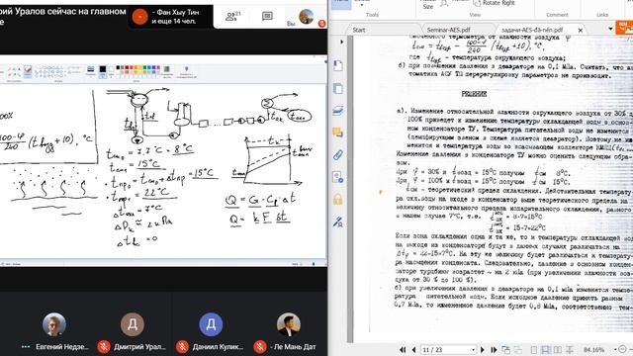The image size is (633, 356).
Task: Click the next view icon in status bar
Action: [x=517, y=349]
